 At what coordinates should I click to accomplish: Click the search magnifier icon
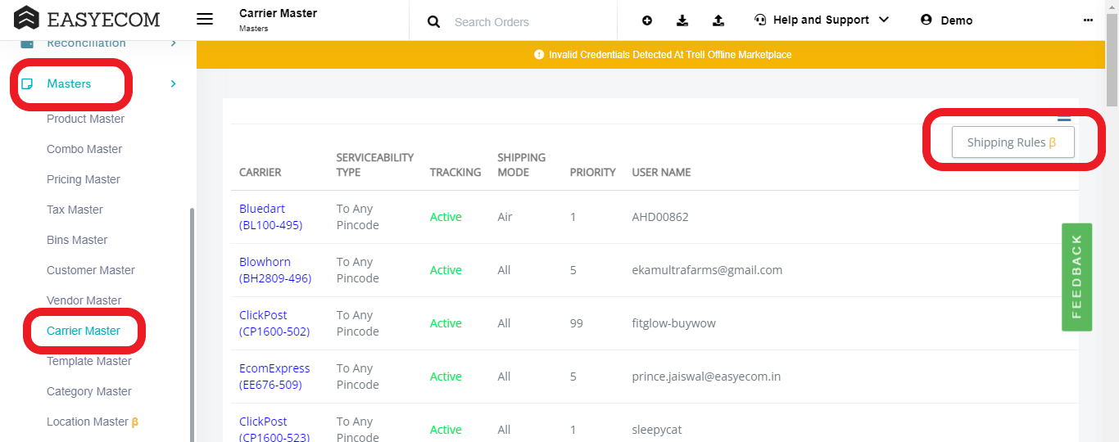click(x=434, y=22)
